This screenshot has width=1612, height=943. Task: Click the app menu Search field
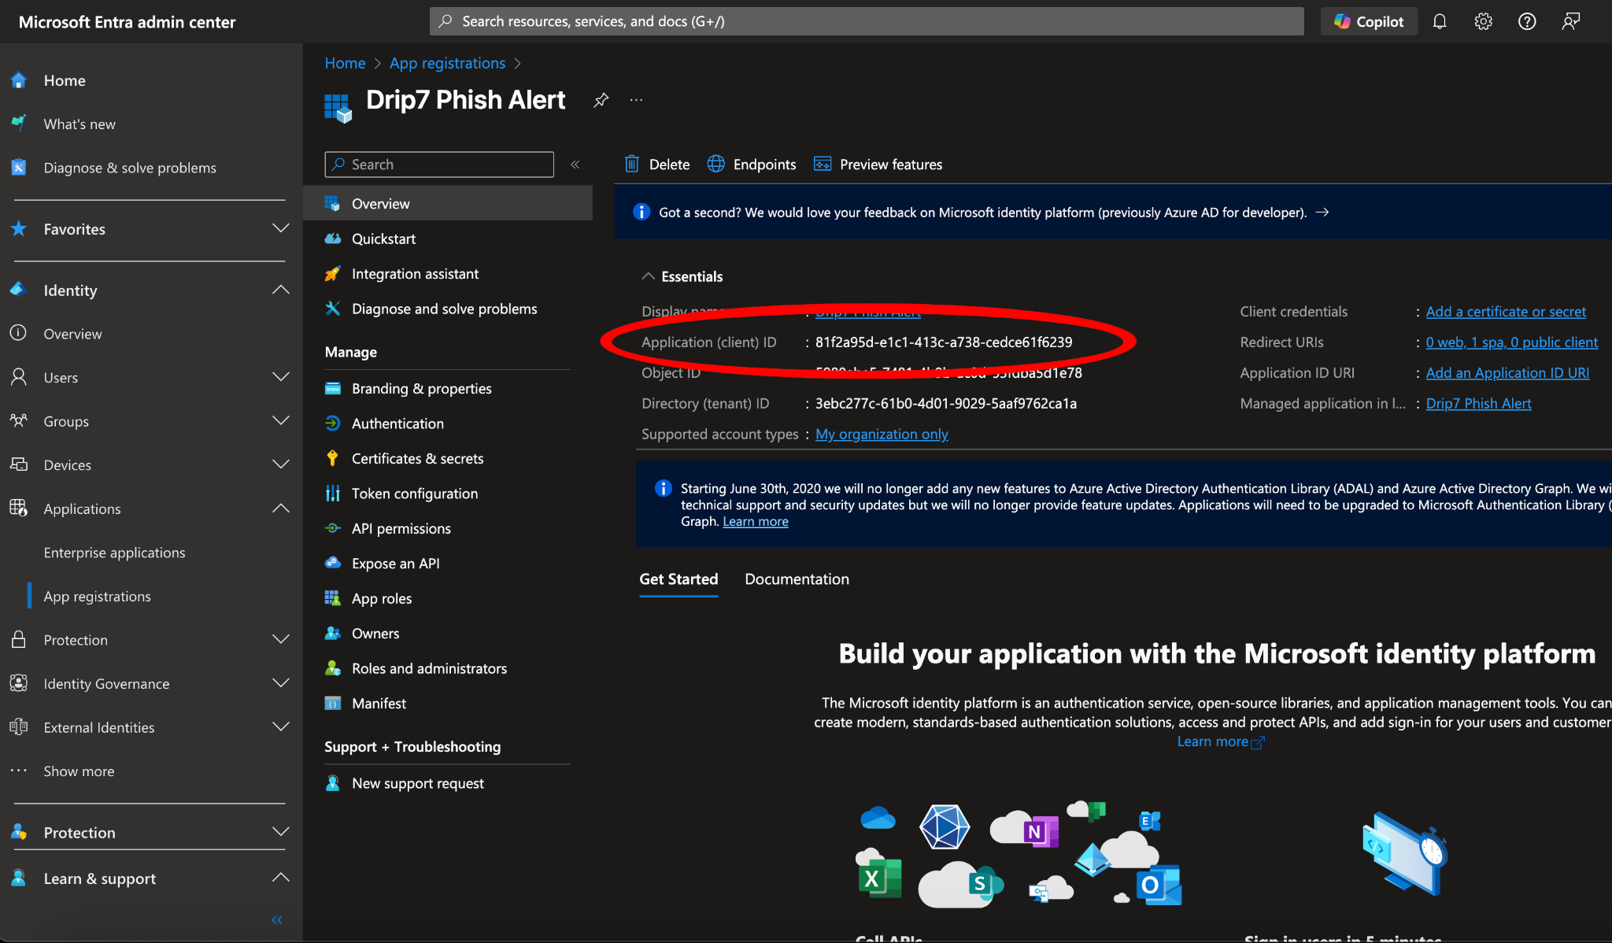tap(439, 165)
